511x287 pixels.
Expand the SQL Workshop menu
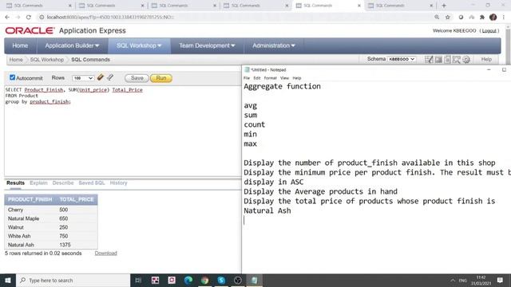(139, 45)
